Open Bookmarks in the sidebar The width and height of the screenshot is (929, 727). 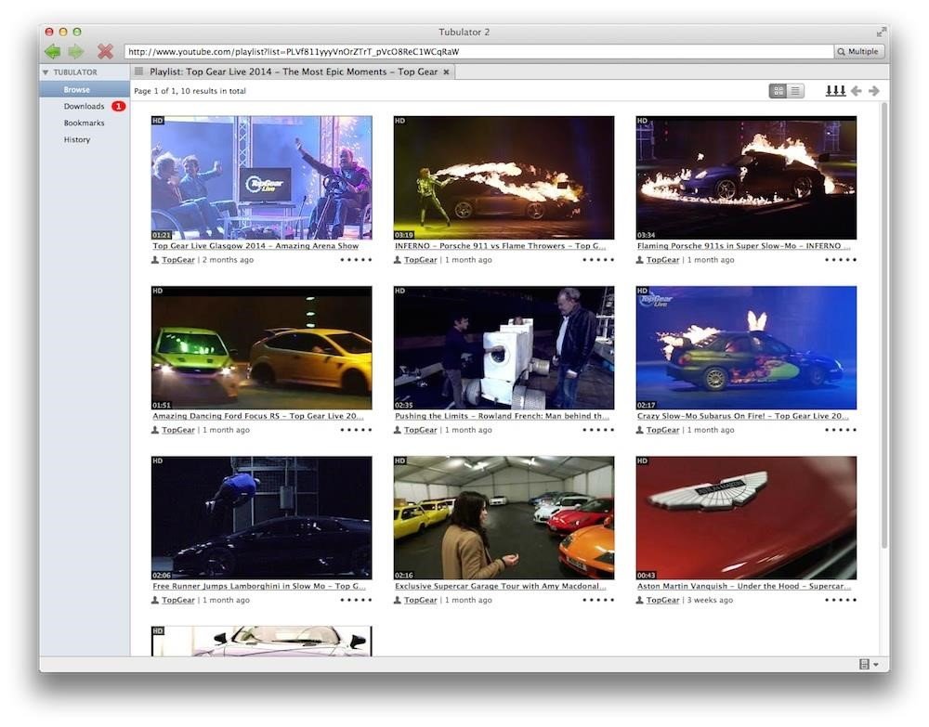[x=85, y=123]
